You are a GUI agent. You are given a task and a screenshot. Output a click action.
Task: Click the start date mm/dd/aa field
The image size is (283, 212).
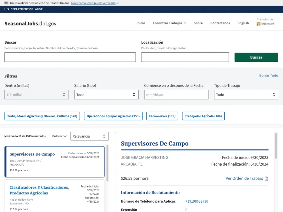coord(176,95)
